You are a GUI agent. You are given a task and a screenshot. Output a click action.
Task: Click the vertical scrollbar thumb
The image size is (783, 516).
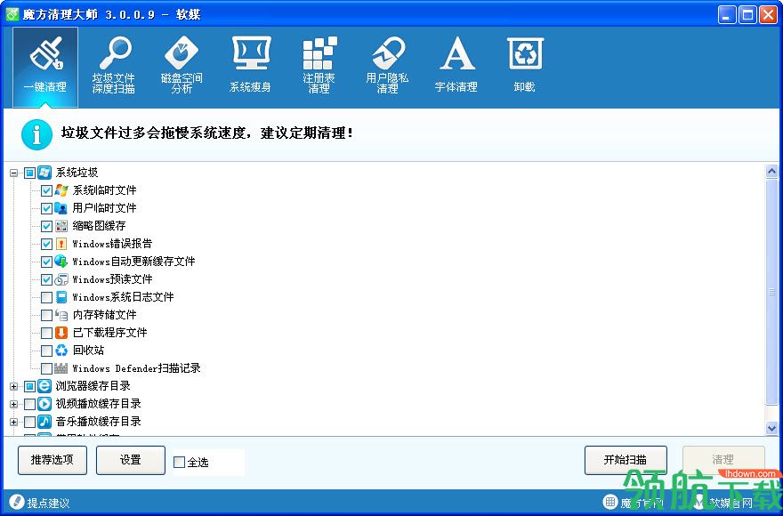[x=771, y=292]
